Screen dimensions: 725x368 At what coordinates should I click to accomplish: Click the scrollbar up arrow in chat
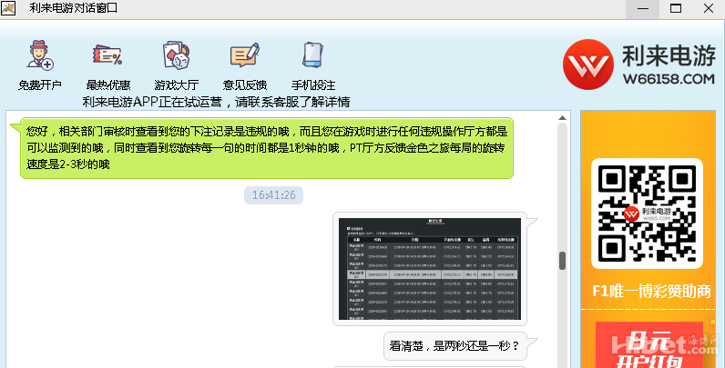tap(563, 118)
